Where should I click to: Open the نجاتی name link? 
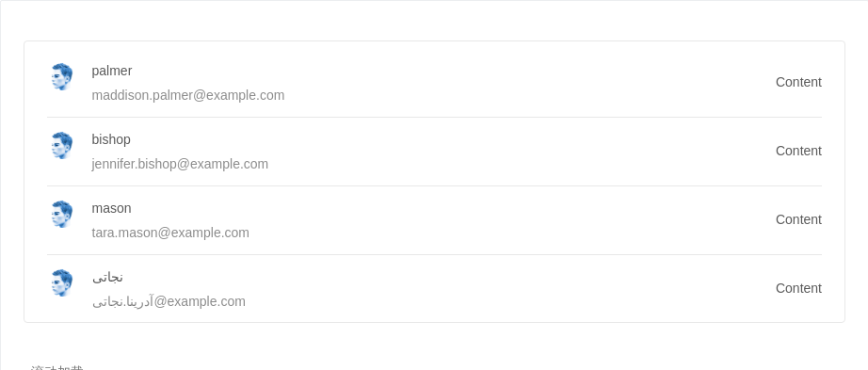[107, 277]
